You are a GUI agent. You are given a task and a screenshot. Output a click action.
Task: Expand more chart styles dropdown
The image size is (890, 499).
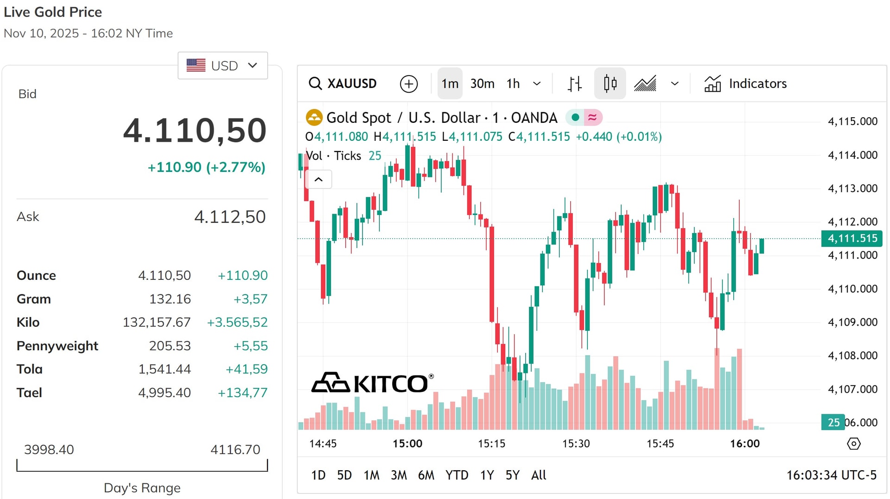click(674, 84)
